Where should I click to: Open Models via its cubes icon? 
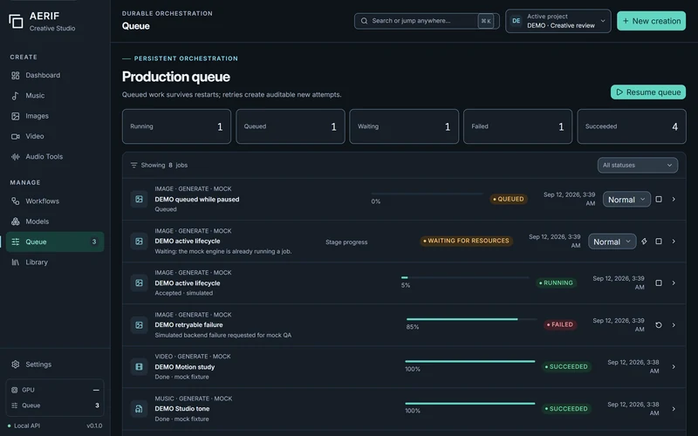click(15, 221)
